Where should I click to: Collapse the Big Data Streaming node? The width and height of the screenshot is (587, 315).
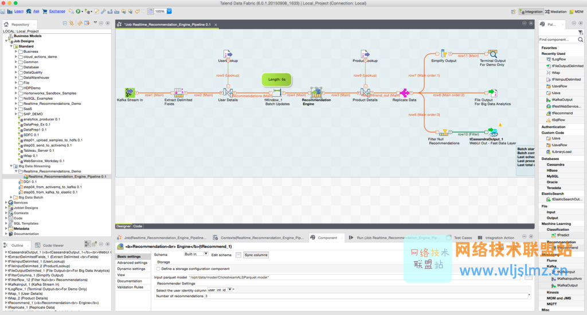click(11, 166)
